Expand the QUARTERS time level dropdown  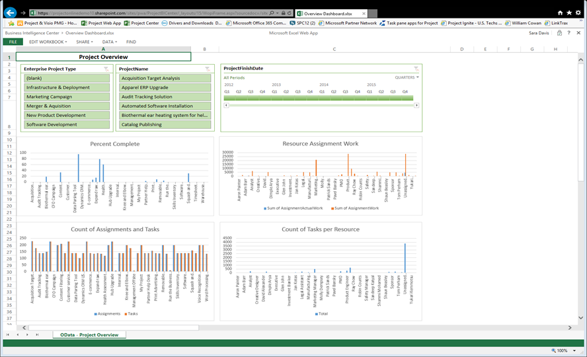click(407, 77)
